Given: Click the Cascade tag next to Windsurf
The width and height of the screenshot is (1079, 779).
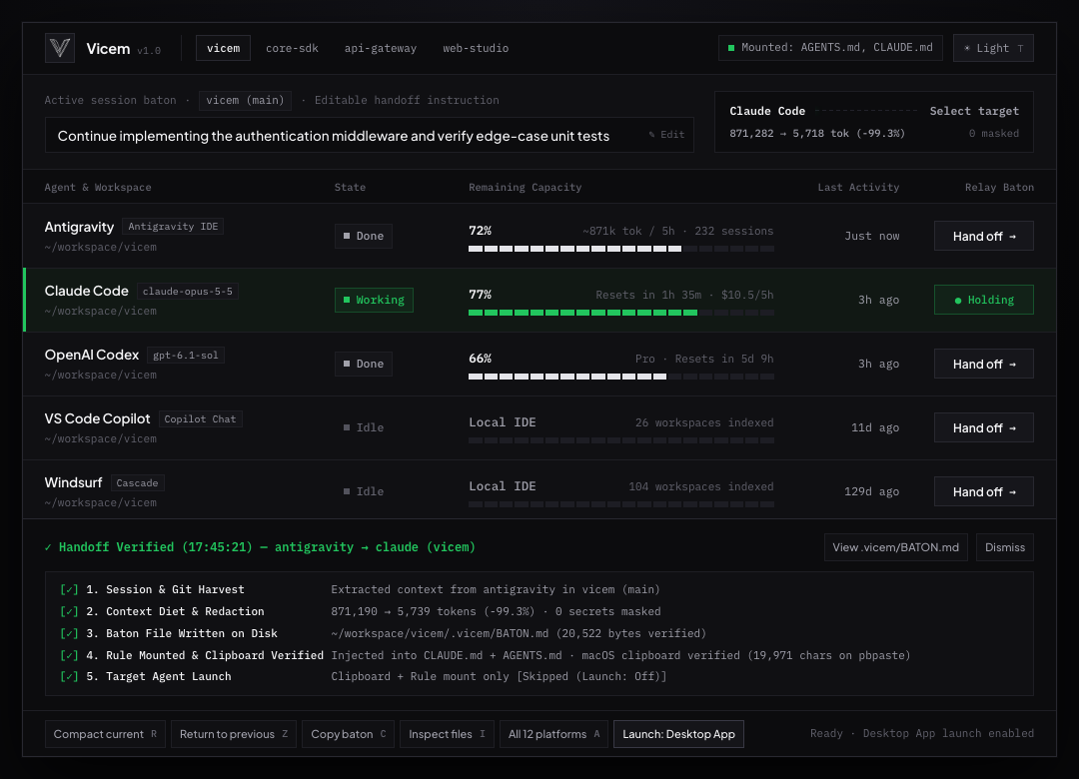Looking at the screenshot, I should [x=137, y=483].
